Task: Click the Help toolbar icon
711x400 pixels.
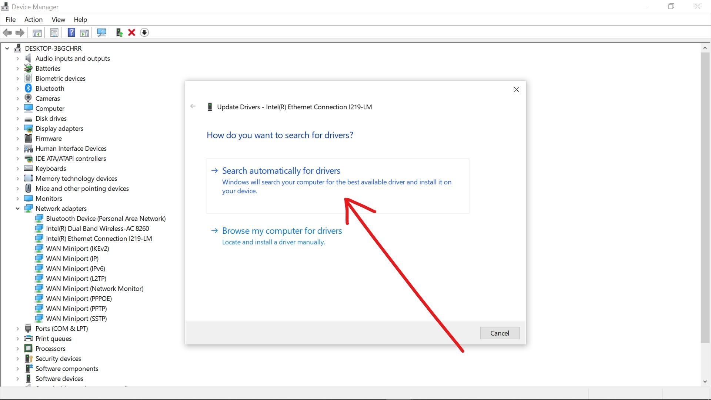Action: click(71, 33)
